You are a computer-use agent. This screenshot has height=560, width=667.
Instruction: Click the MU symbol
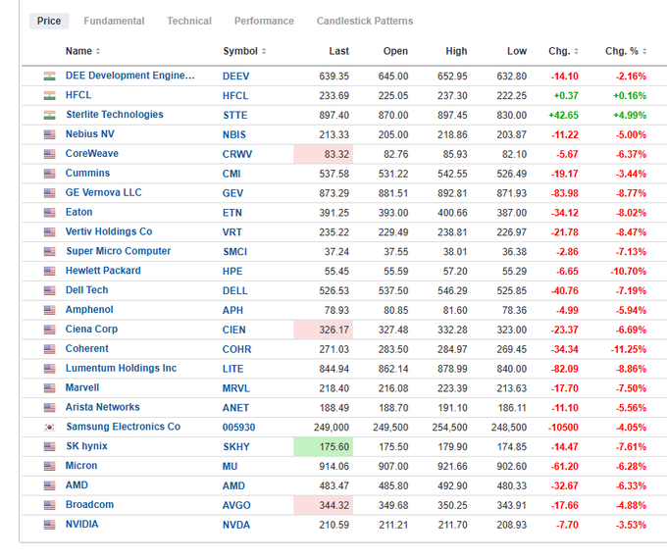(x=230, y=467)
